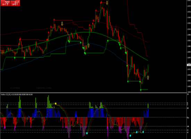Image resolution: width=191 pixels, height=139 pixels.
Task: Select the yellow down arrow below the first red stop line
Action: pyautogui.click(x=62, y=24)
